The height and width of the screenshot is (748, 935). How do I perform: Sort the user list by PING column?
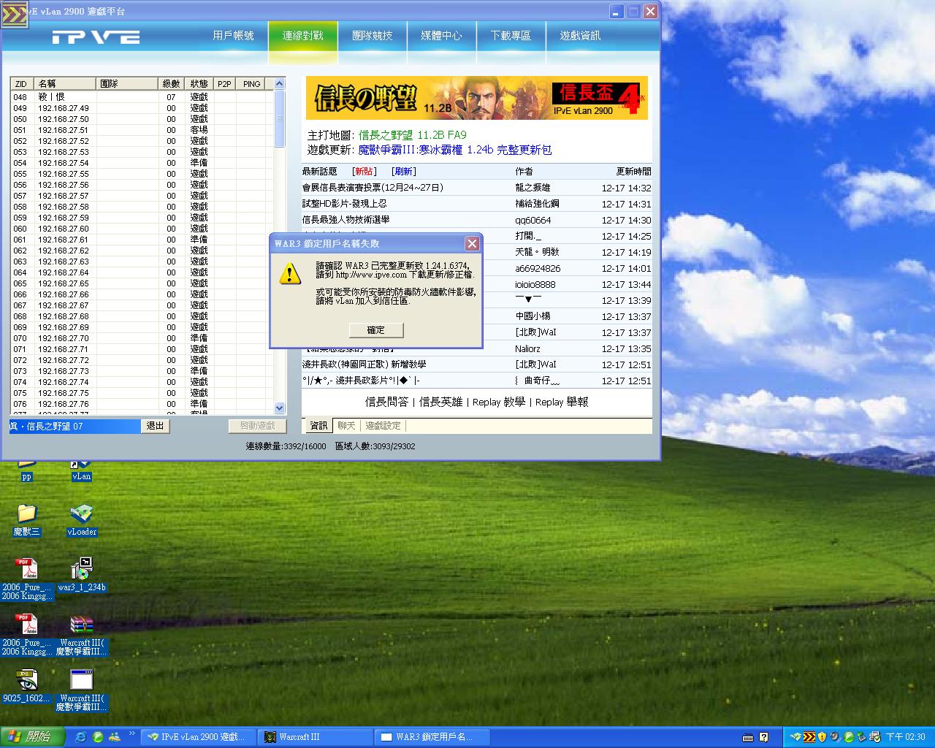click(x=251, y=84)
